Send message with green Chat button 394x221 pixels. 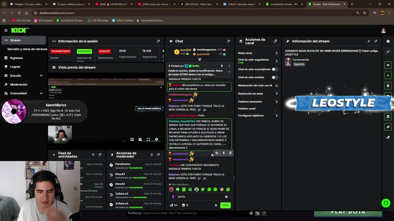(x=226, y=205)
